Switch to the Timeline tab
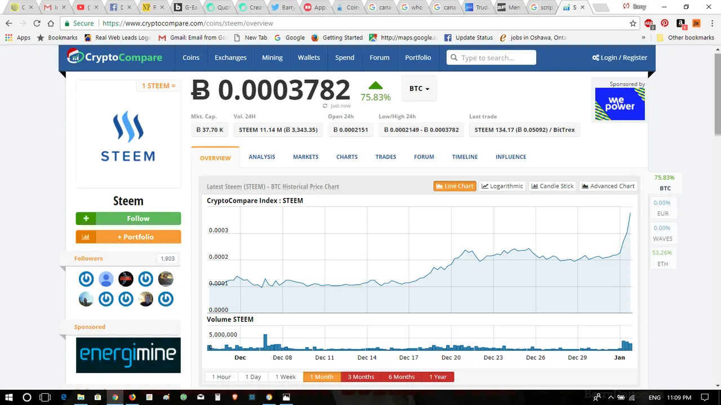The height and width of the screenshot is (405, 721). 465,157
